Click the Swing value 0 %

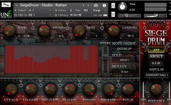[61, 36]
